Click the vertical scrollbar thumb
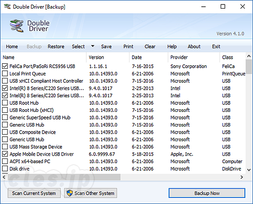The height and width of the screenshot is (204, 253). (x=249, y=66)
